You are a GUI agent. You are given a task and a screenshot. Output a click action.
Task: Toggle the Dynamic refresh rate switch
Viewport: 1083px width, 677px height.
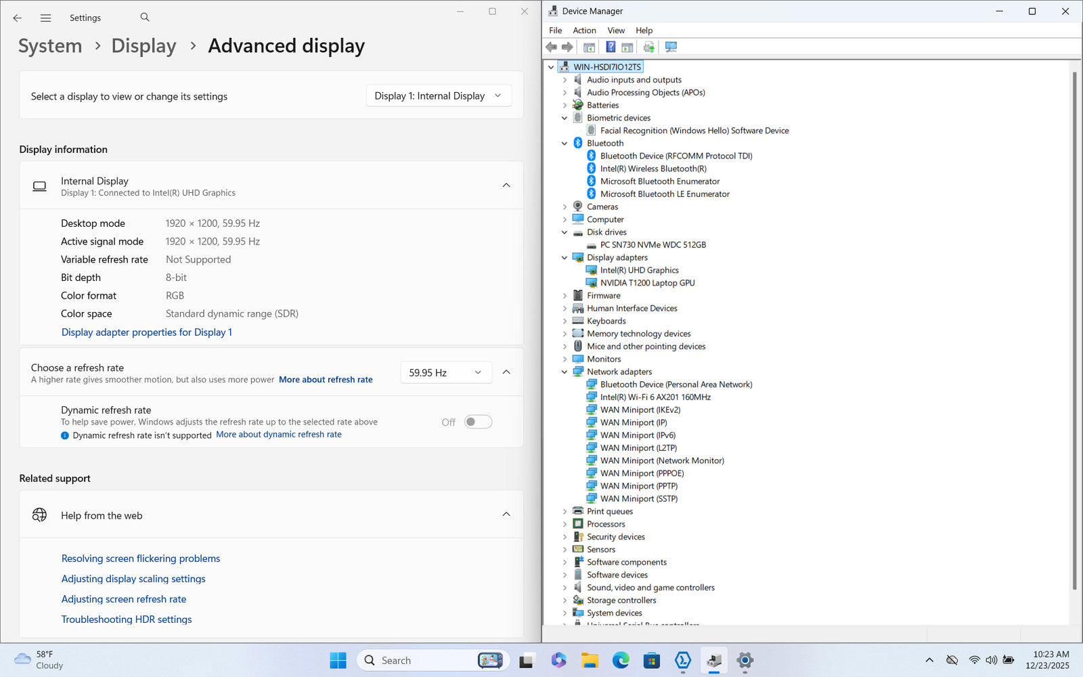[x=478, y=422]
